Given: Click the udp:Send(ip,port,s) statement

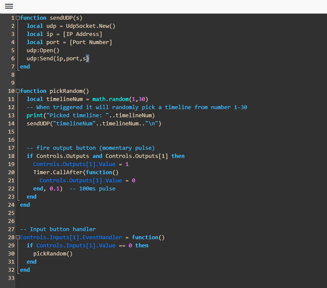Looking at the screenshot, I should (58, 59).
